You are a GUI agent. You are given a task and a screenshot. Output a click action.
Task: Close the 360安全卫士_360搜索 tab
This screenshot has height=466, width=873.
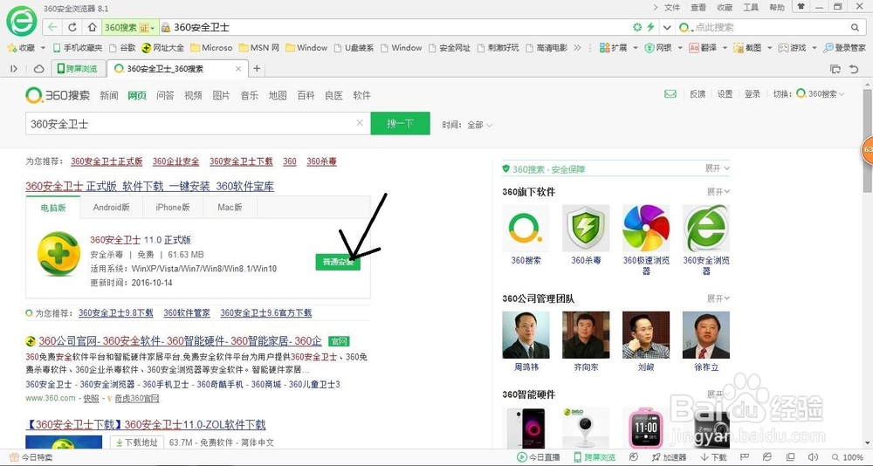click(238, 68)
